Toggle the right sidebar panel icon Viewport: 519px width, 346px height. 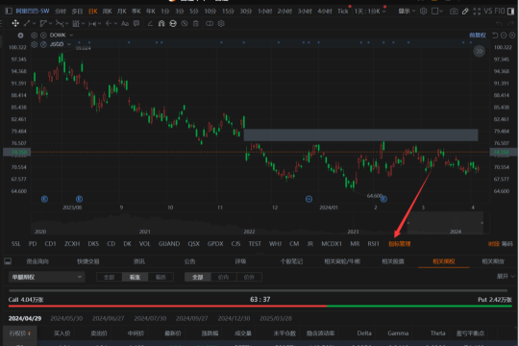[510, 12]
